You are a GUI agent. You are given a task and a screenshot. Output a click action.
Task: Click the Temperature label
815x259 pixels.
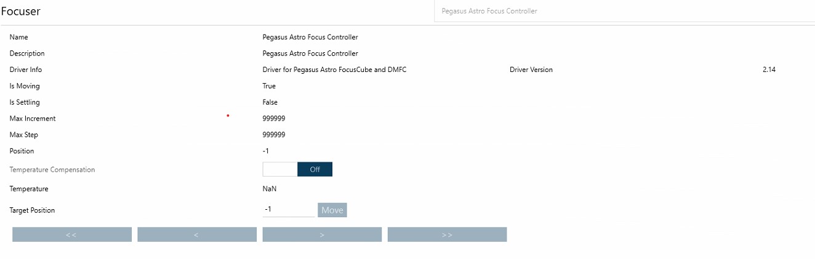(29, 189)
